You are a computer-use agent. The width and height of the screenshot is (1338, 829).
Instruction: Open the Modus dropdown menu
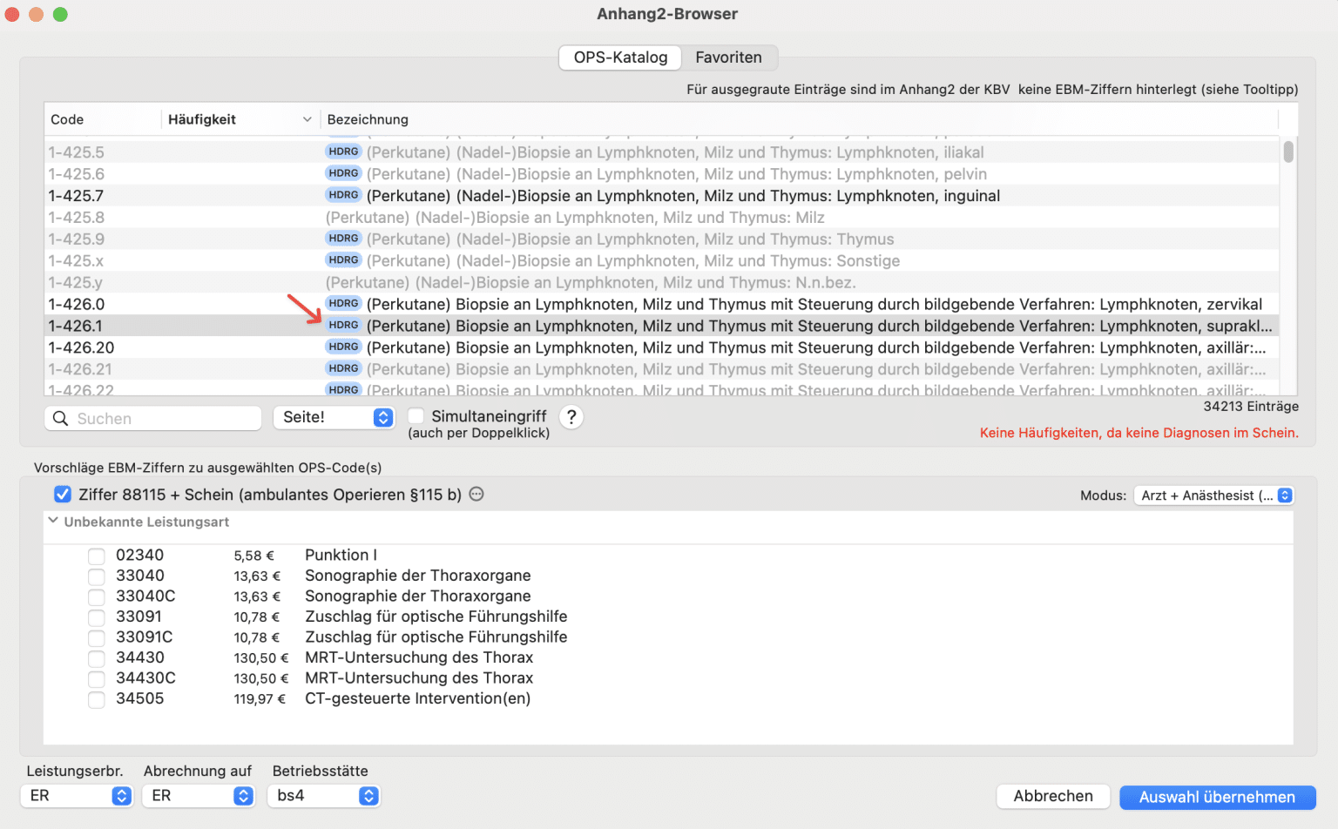click(1213, 495)
